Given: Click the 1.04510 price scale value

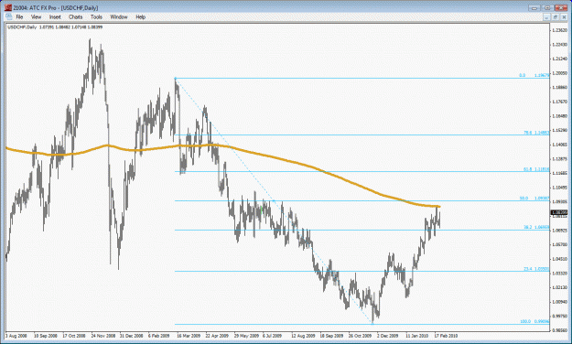Looking at the screenshot, I should coord(559,259).
